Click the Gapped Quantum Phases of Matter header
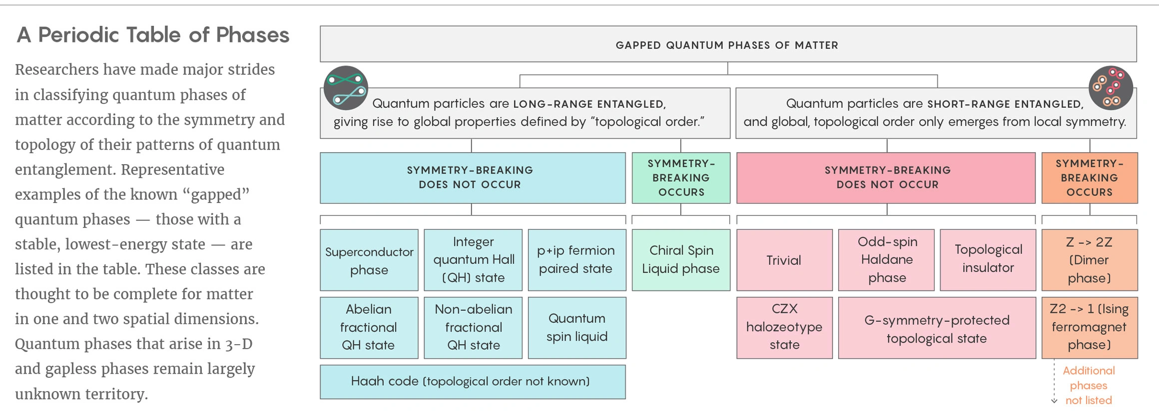 pyautogui.click(x=728, y=45)
